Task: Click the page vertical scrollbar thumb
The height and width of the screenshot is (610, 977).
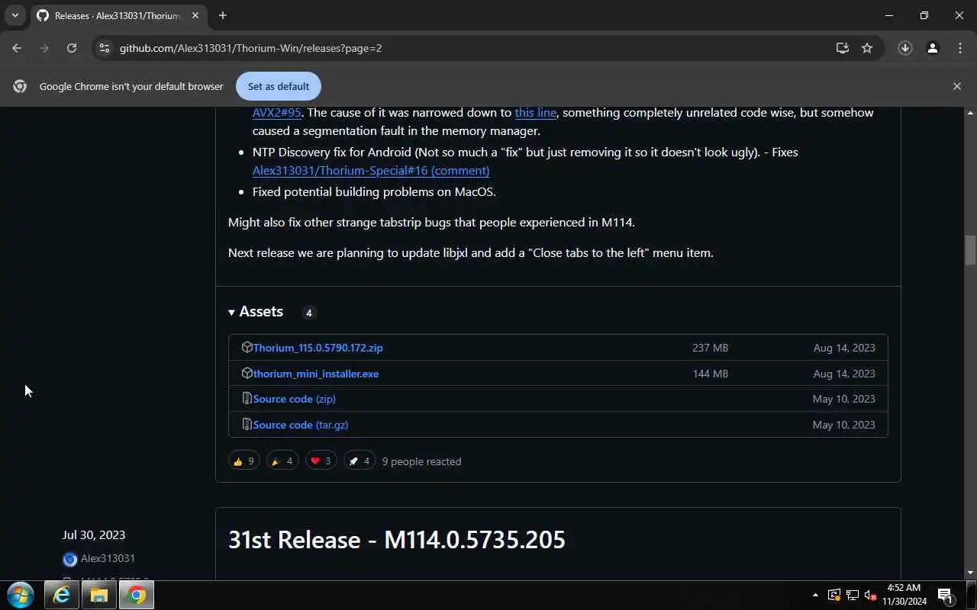Action: tap(970, 250)
